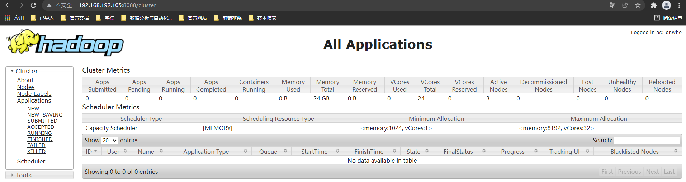The height and width of the screenshot is (182, 686).
Task: Sort table by Application Type column
Action: coord(209,151)
